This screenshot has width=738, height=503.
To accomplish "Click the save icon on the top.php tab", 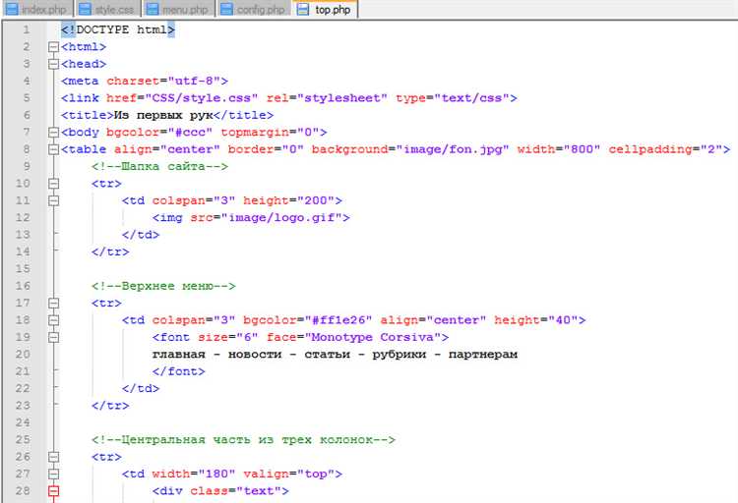I will coord(304,10).
